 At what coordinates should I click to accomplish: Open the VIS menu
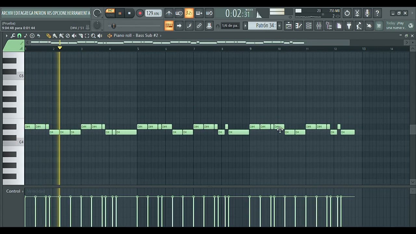pos(49,13)
